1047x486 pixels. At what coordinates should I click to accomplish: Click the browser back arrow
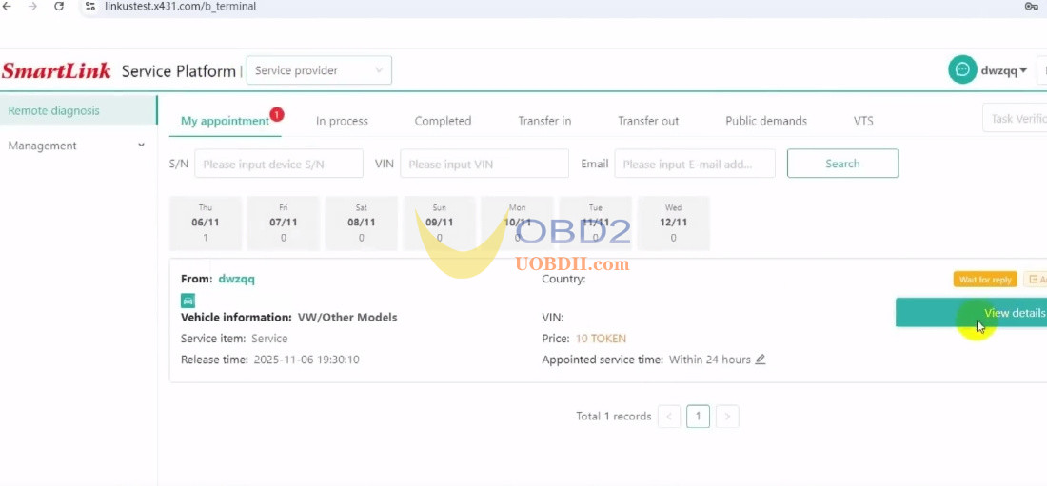pyautogui.click(x=8, y=6)
